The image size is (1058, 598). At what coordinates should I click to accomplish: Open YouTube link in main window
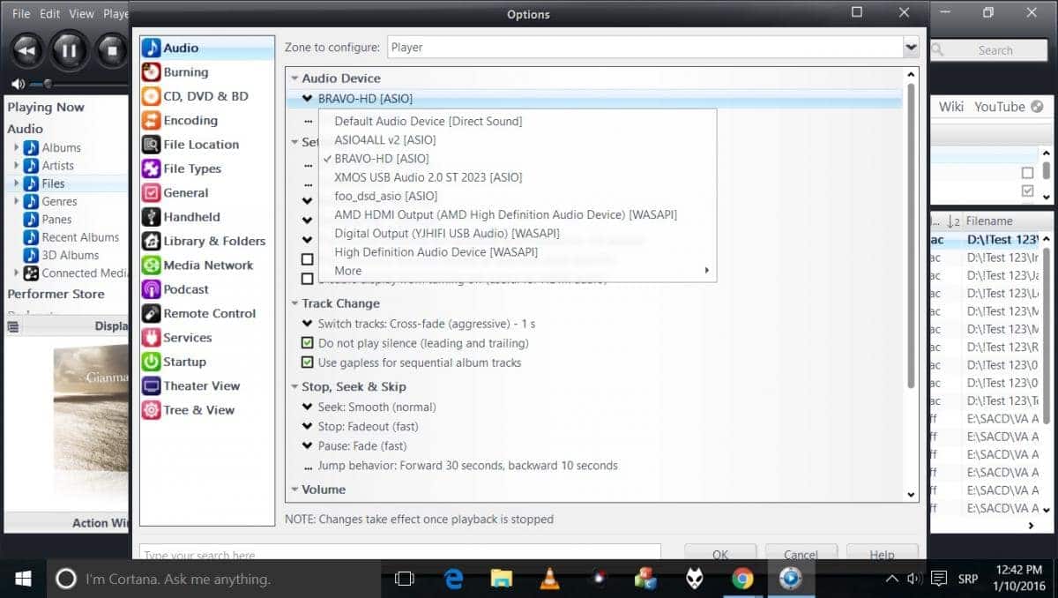click(1000, 107)
